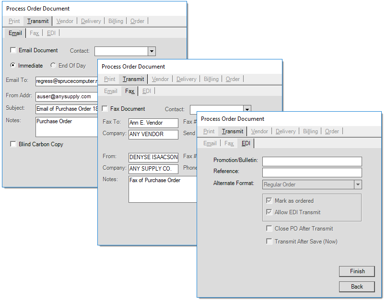Screen dimensions: 387x301
Task: Open Order tab in Fax window
Action: (233, 79)
